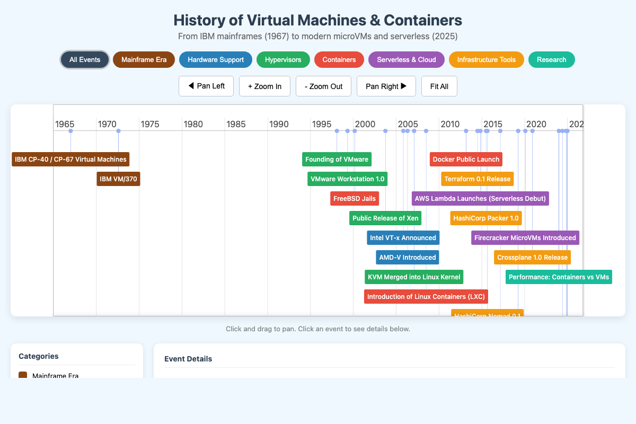Enable the "Infrastructure Tools" filter
Screen dimensions: 636x424
[x=486, y=59]
